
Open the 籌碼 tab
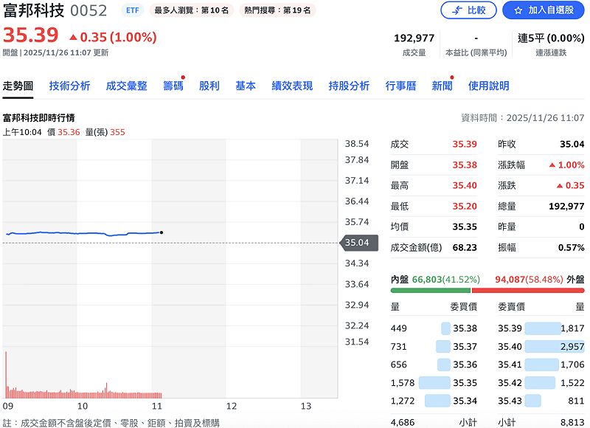(173, 86)
